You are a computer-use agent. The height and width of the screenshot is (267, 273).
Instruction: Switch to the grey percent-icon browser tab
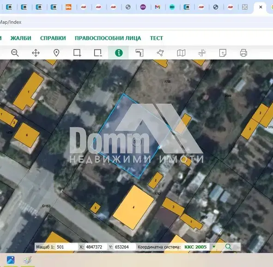coord(245,7)
